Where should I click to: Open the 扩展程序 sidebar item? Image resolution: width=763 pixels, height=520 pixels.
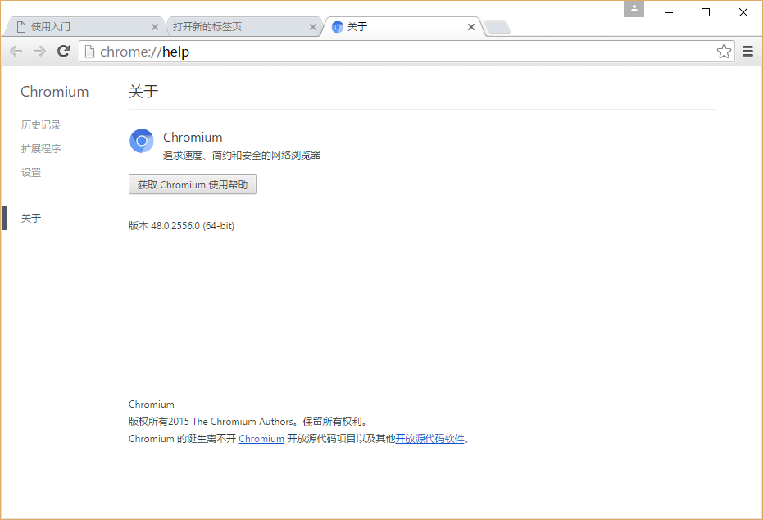pyautogui.click(x=41, y=148)
